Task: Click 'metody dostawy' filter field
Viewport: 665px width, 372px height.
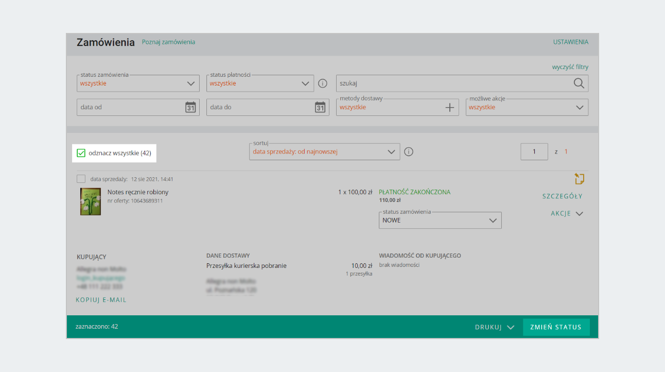Action: click(397, 107)
